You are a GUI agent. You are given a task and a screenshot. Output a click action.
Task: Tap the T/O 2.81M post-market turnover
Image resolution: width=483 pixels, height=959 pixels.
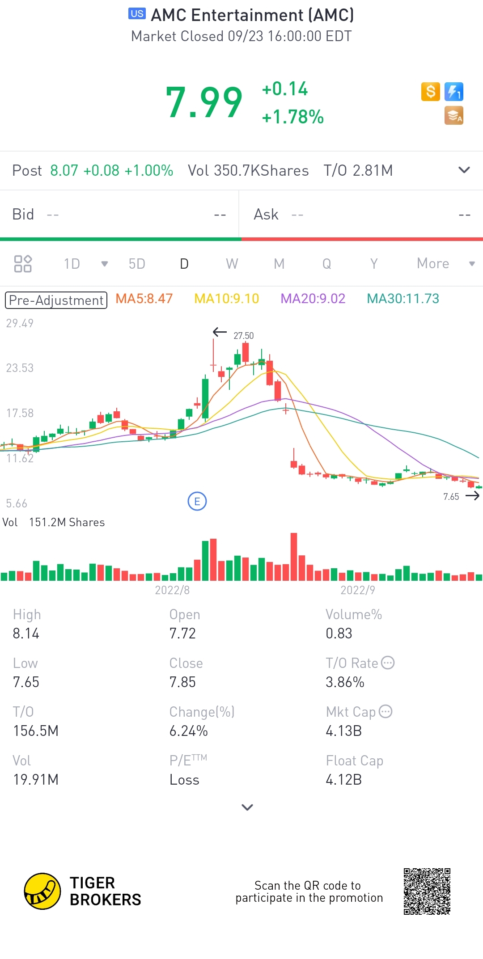358,170
